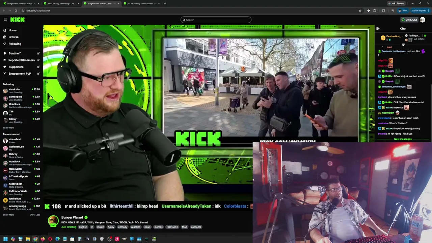Viewport: 432px width, 243px height.
Task: Open Supporters in the sidebar
Action: [x=16, y=67]
